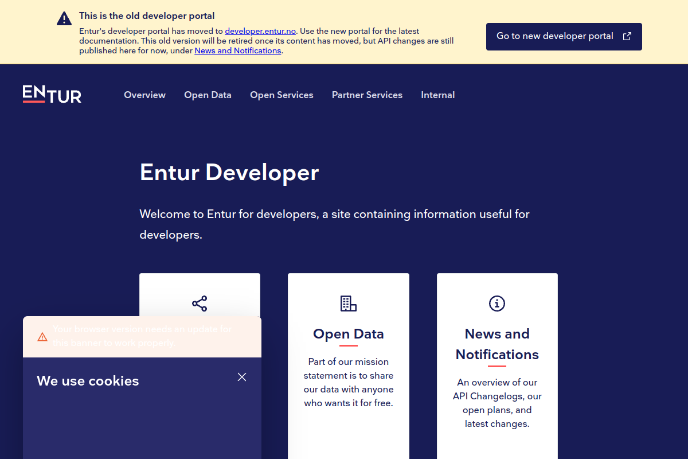The height and width of the screenshot is (459, 688).
Task: Open the Open Data navigation item
Action: coord(208,95)
